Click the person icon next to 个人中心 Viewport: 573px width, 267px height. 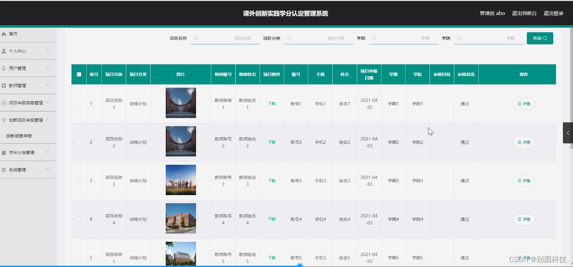pos(4,51)
